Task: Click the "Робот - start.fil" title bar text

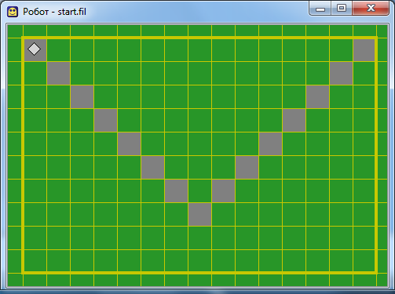Action: 54,12
